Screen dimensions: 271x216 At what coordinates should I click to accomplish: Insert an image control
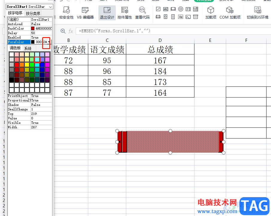pyautogui.click(x=188, y=17)
